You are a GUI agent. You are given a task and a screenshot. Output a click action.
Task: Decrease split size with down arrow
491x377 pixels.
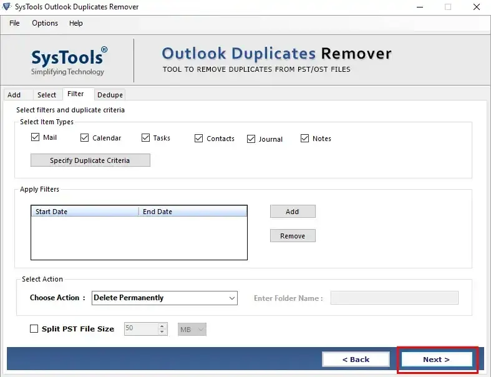tap(162, 332)
